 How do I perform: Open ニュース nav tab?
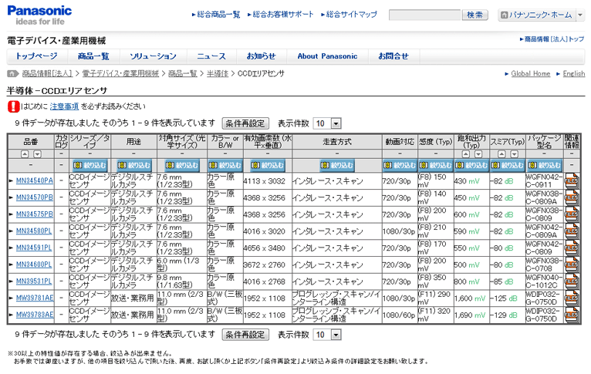tap(211, 56)
